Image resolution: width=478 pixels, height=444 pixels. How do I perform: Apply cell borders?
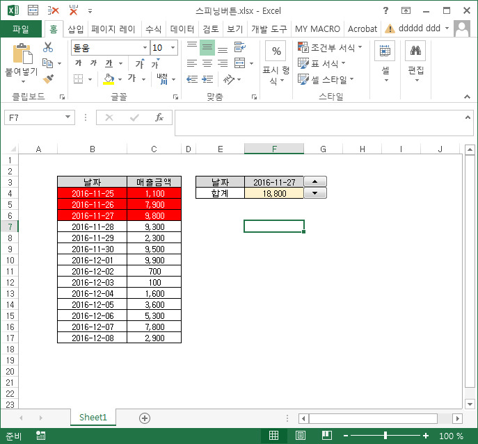(x=79, y=79)
